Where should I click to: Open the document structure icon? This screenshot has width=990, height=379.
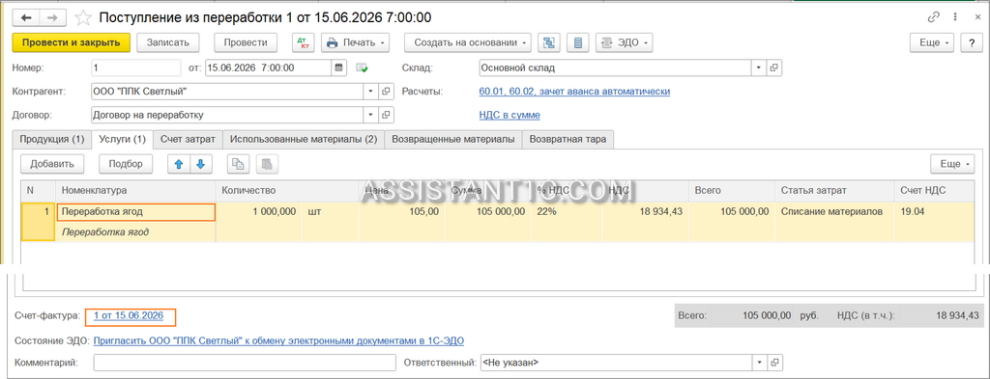coord(549,42)
